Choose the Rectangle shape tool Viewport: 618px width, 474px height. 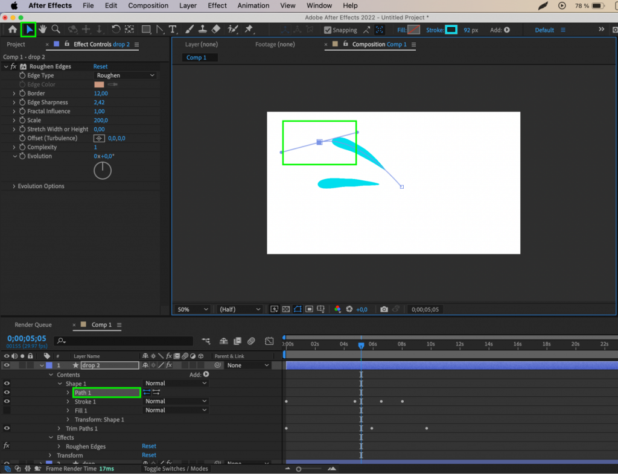pos(147,29)
